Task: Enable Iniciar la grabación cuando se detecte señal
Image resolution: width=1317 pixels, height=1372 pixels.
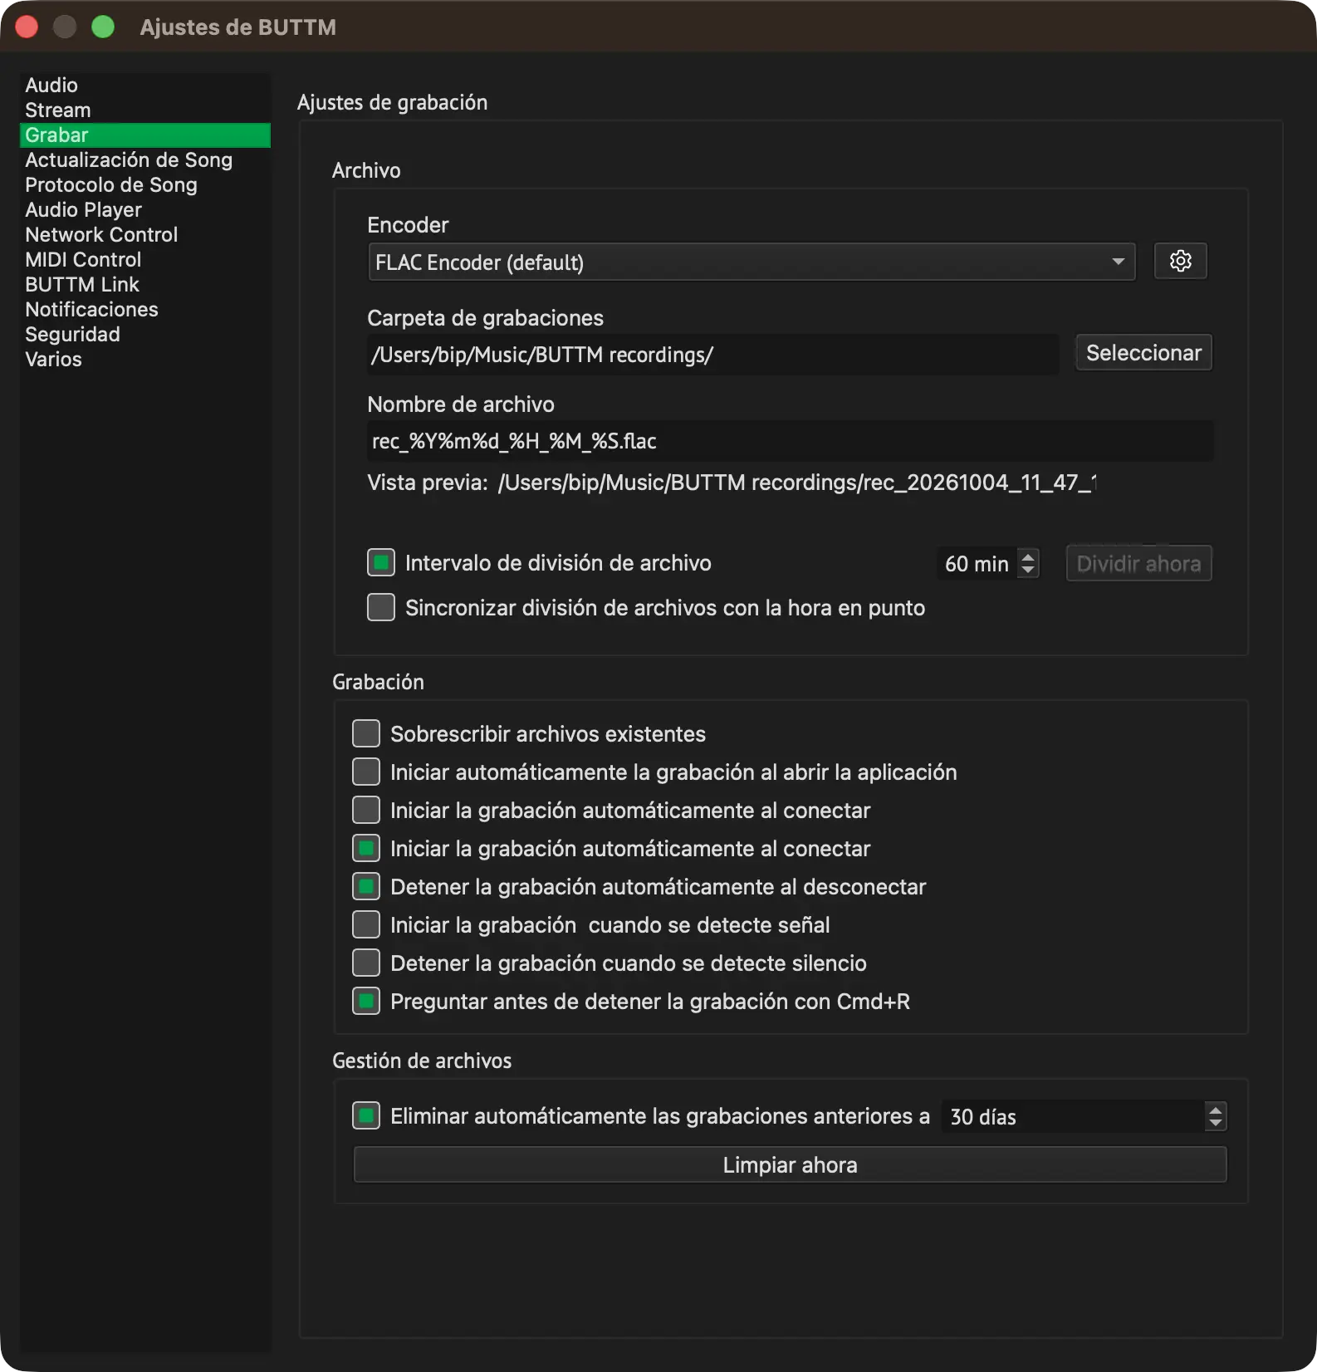Action: coord(366,925)
